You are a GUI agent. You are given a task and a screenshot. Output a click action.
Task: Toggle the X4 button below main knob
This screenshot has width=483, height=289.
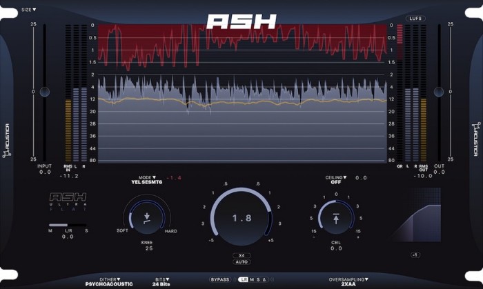point(241,255)
